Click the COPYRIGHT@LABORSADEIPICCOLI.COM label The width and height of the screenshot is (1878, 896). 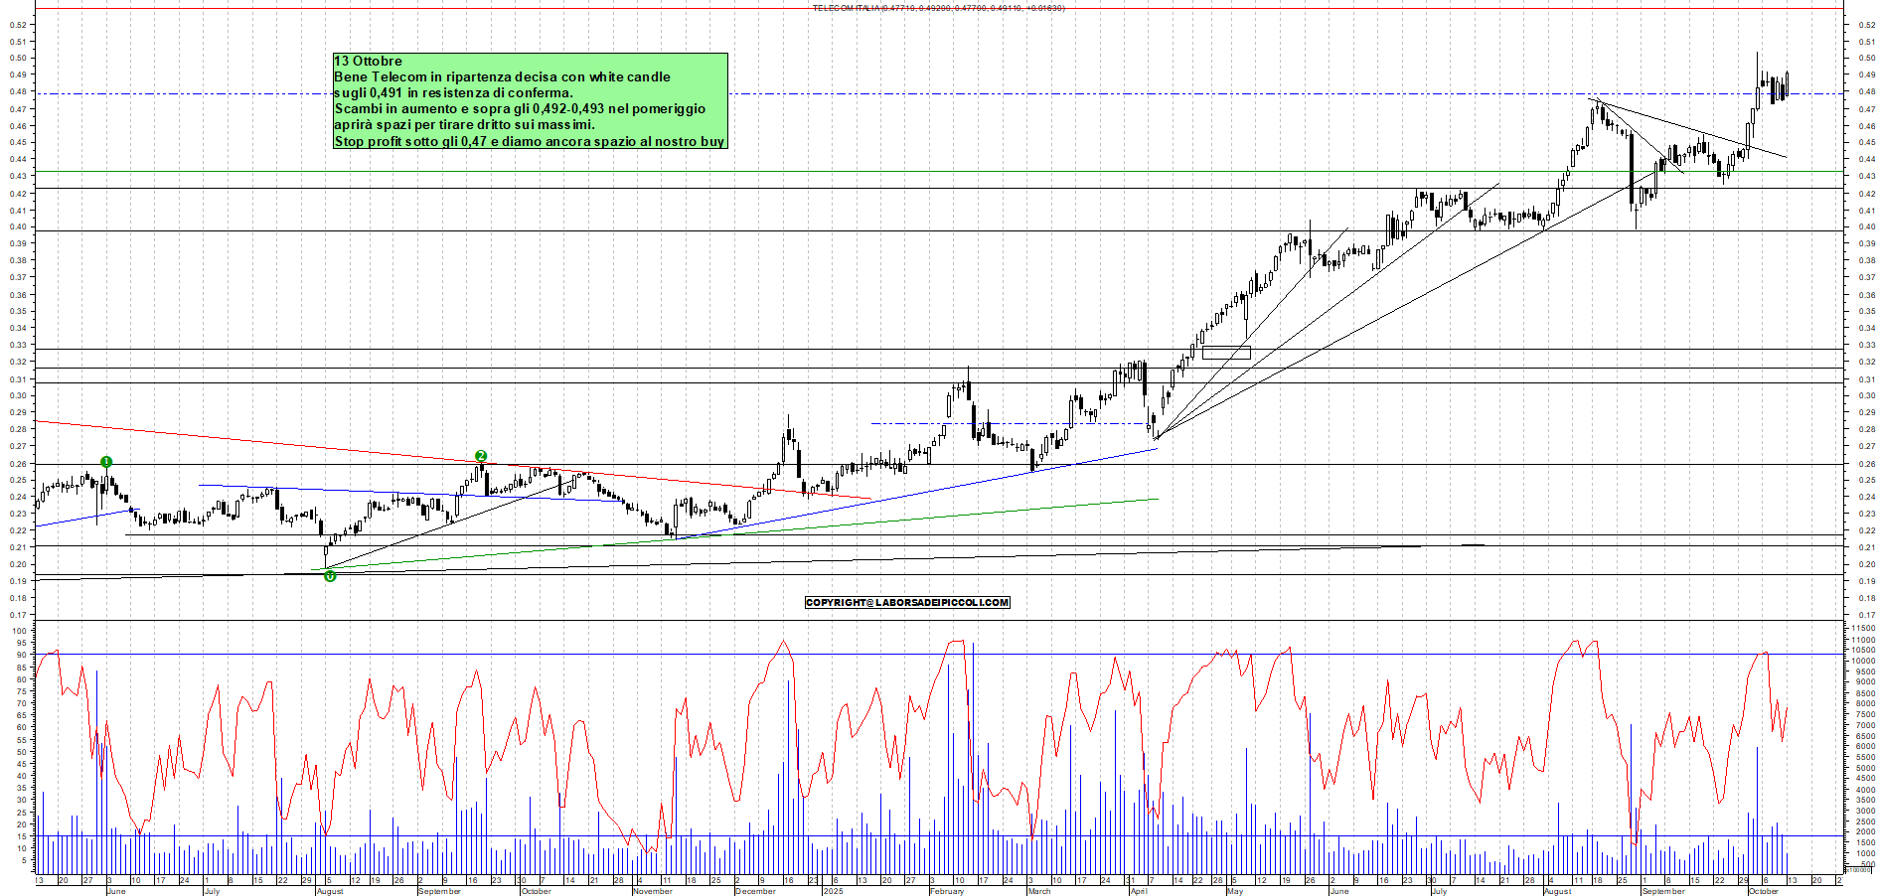tap(907, 603)
